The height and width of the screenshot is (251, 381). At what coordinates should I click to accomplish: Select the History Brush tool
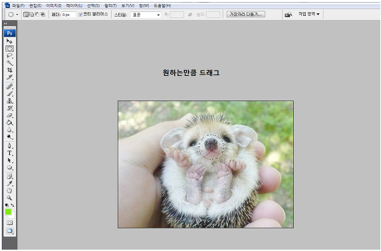(x=9, y=108)
